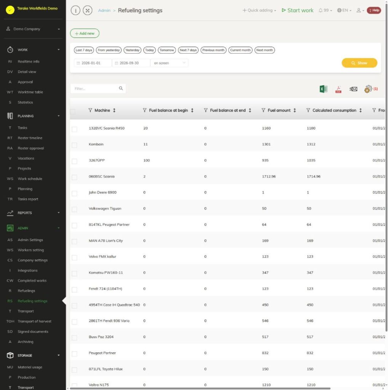Open table column settings gear
Screen dimensions: 388x390
[x=368, y=89]
